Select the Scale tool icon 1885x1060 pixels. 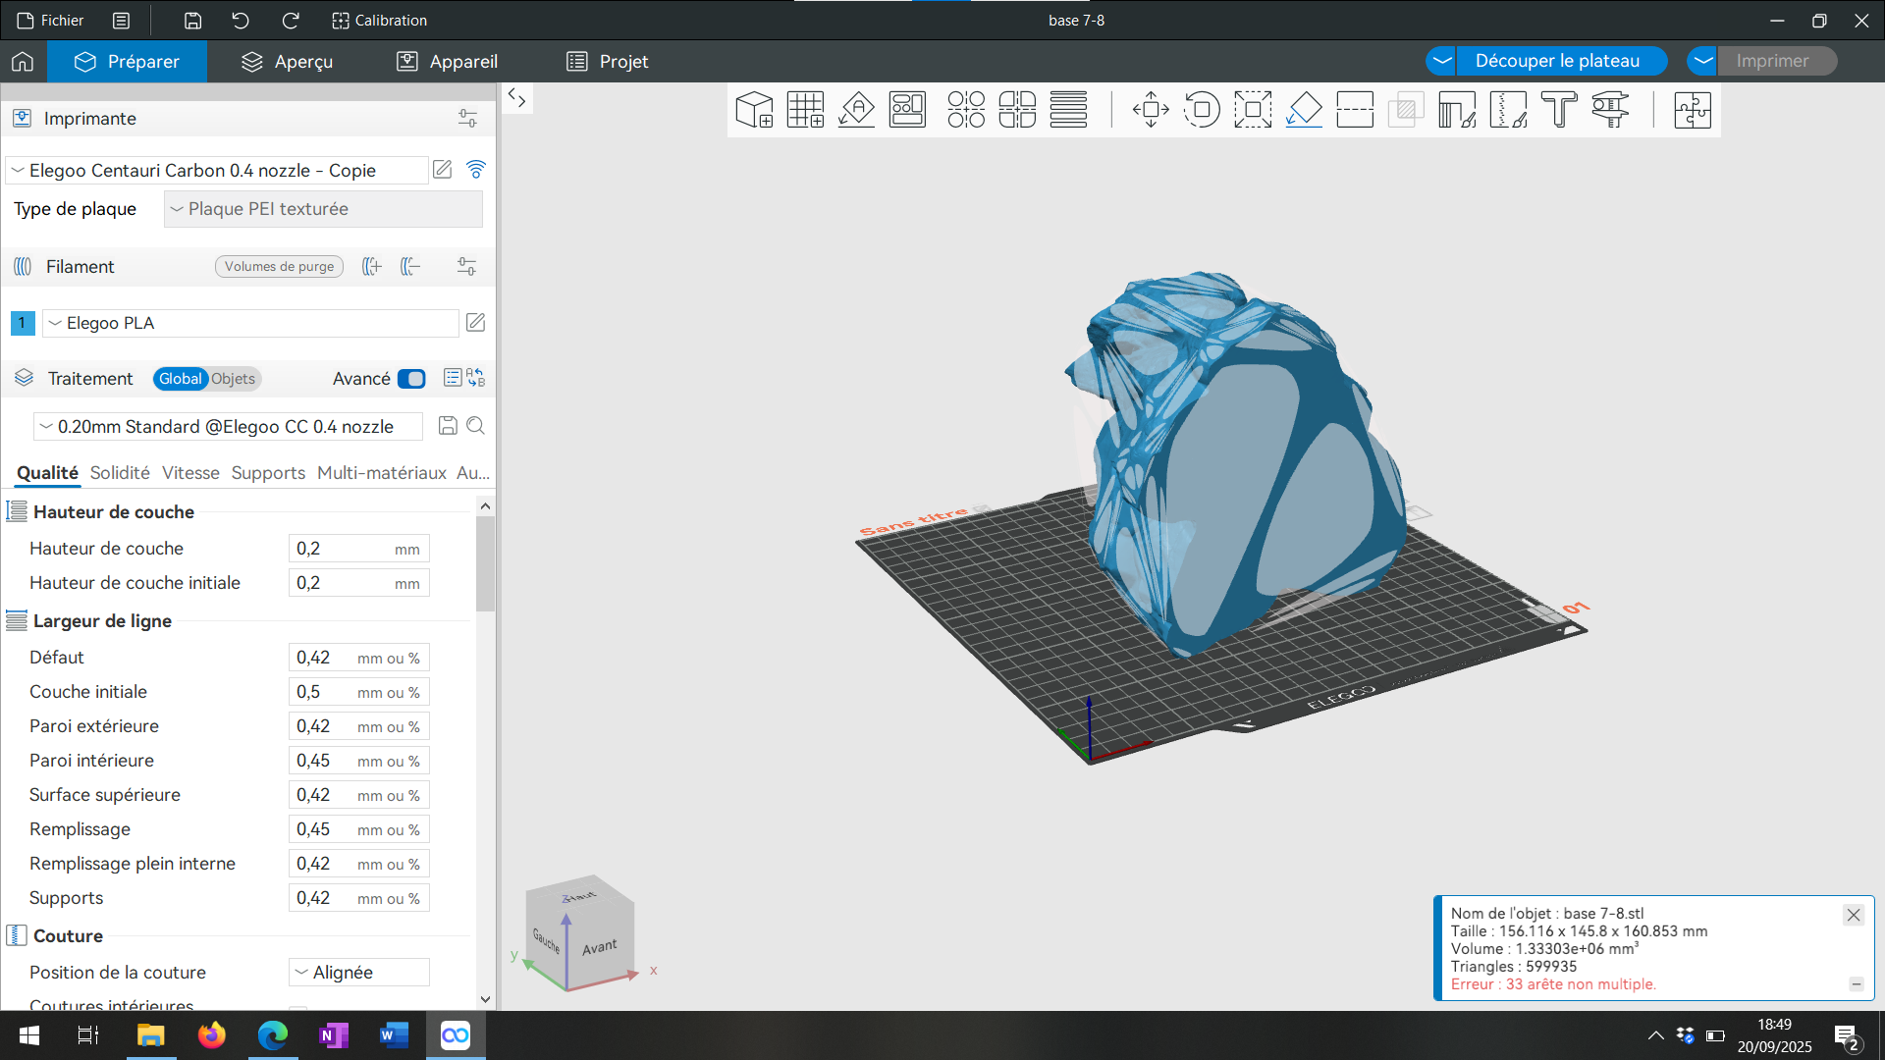[x=1253, y=110]
